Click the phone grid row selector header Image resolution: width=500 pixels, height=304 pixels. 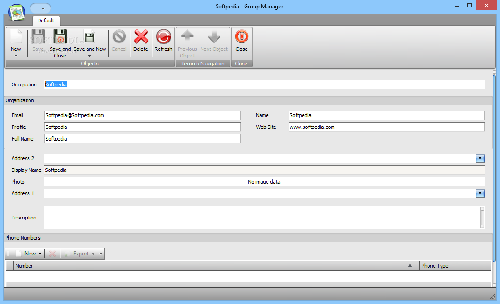click(x=9, y=266)
